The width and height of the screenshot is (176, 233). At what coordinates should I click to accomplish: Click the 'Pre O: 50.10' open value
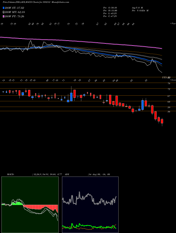coord(110,8)
